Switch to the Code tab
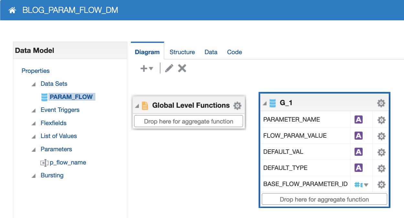Image resolution: width=404 pixels, height=218 pixels. (x=234, y=52)
